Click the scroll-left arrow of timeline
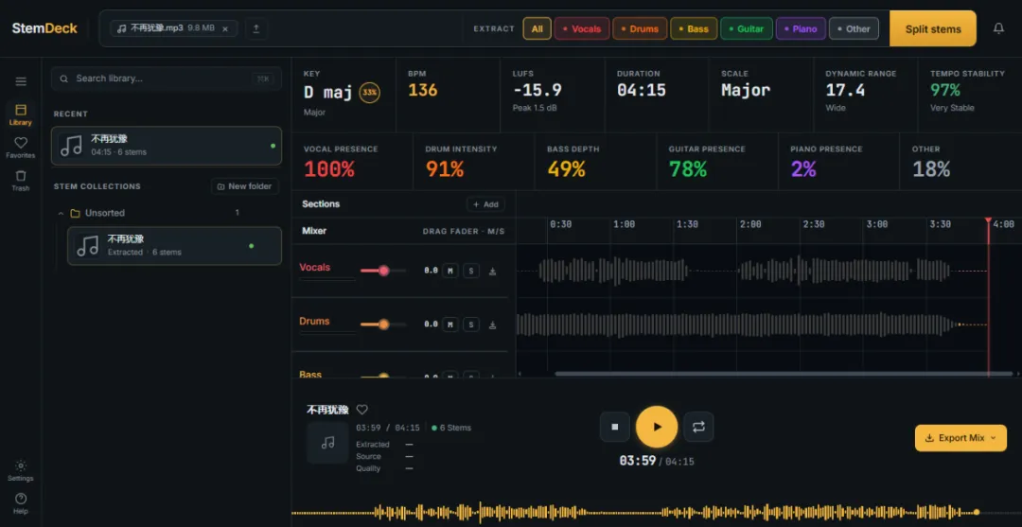The width and height of the screenshot is (1022, 527). pyautogui.click(x=520, y=374)
